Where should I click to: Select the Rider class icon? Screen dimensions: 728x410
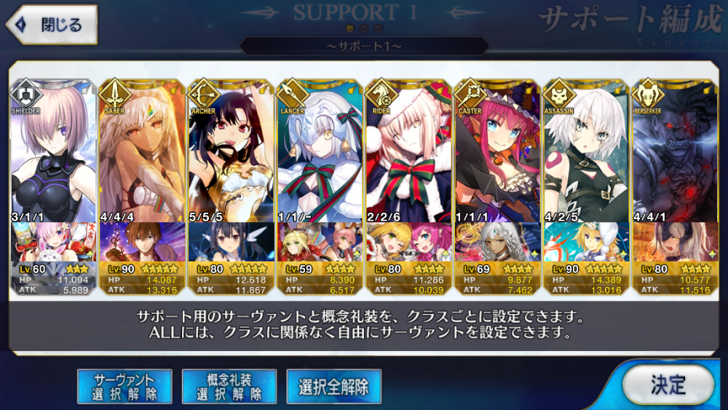point(381,95)
